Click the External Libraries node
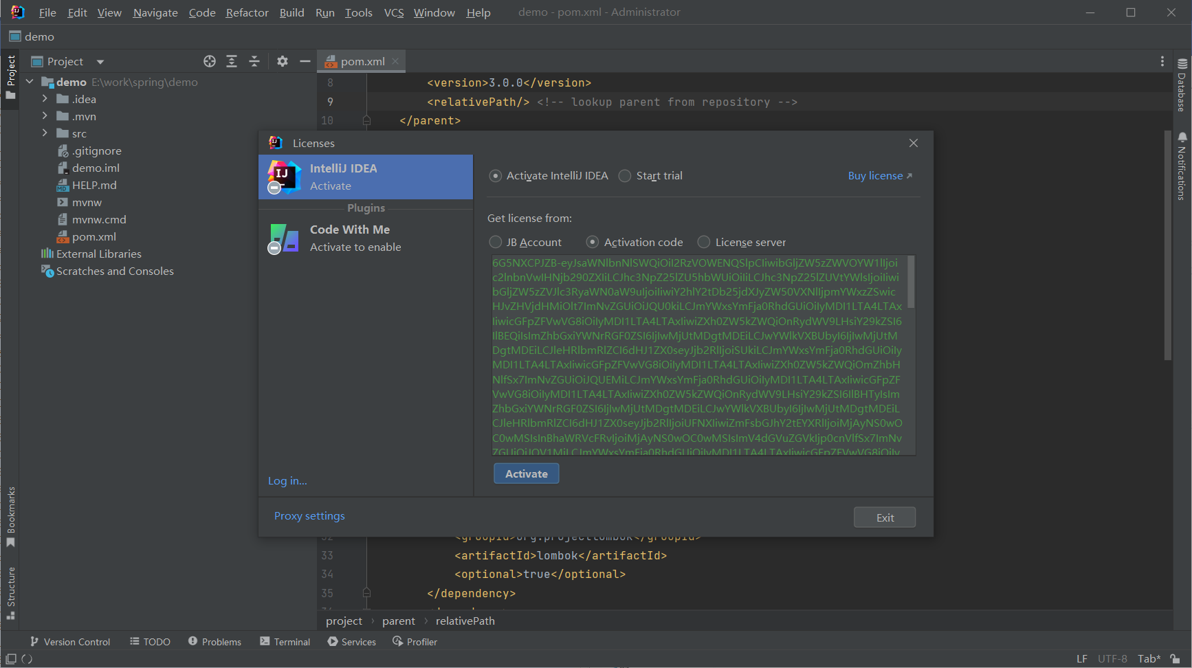This screenshot has height=668, width=1192. tap(99, 254)
